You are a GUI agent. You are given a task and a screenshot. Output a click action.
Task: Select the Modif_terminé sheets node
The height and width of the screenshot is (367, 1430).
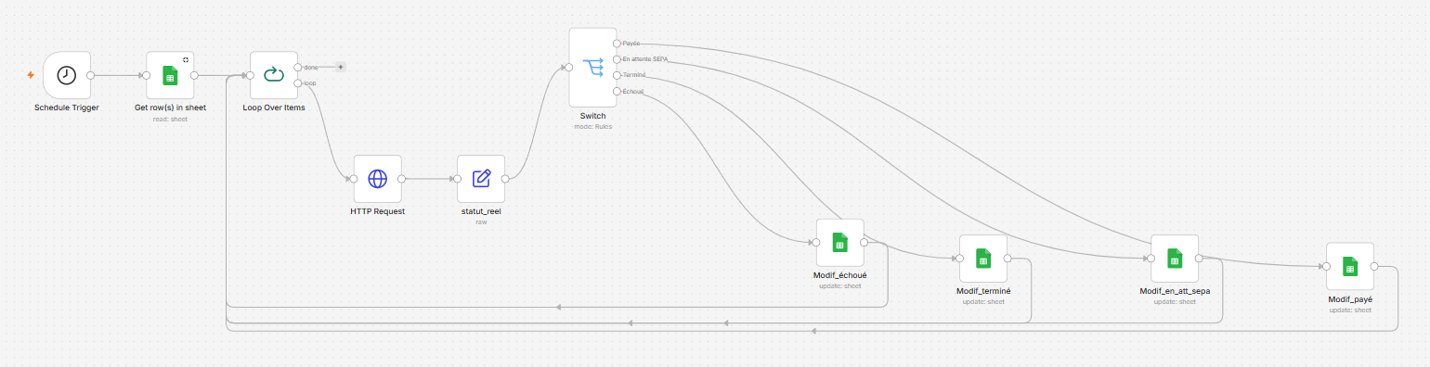(x=983, y=259)
